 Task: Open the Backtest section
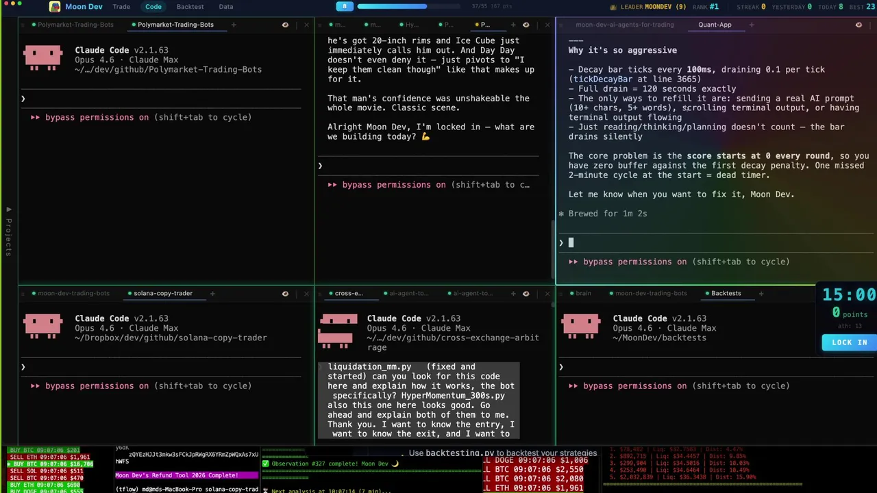pos(190,7)
